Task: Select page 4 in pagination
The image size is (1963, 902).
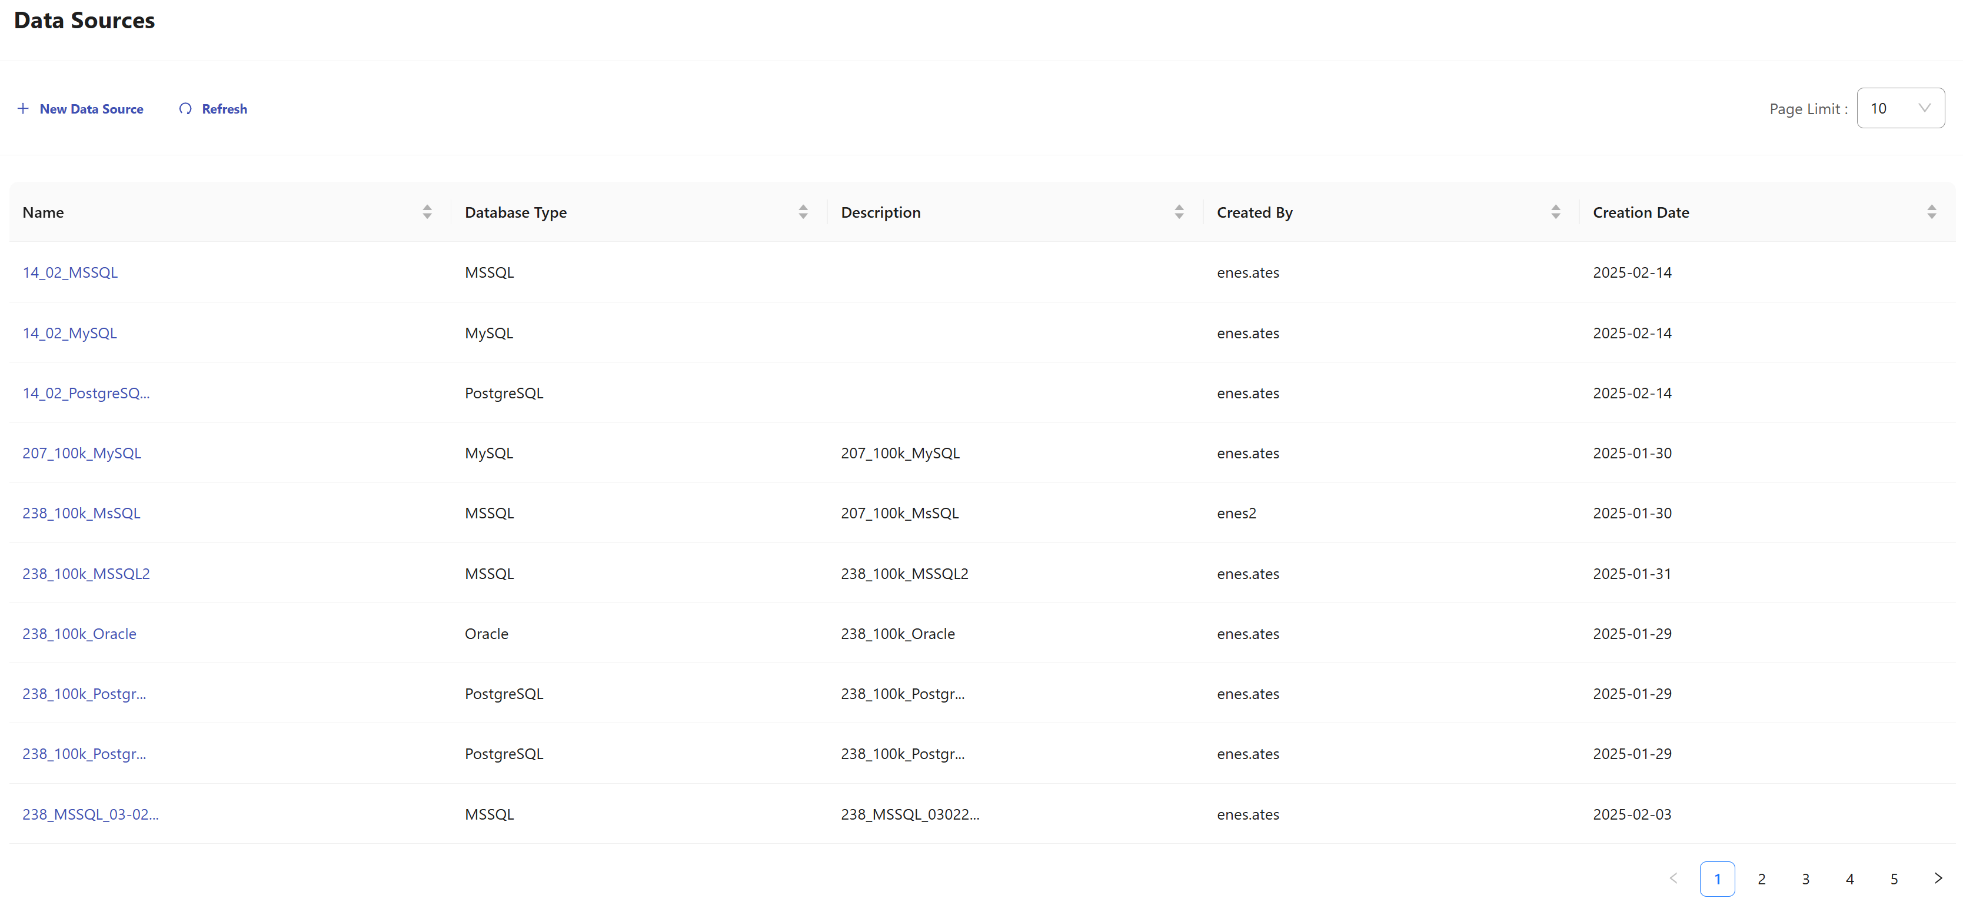Action: pos(1849,879)
